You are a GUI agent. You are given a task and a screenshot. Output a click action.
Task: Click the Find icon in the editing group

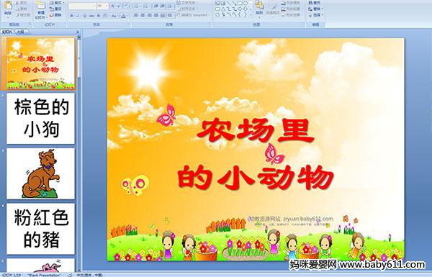pyautogui.click(x=315, y=3)
